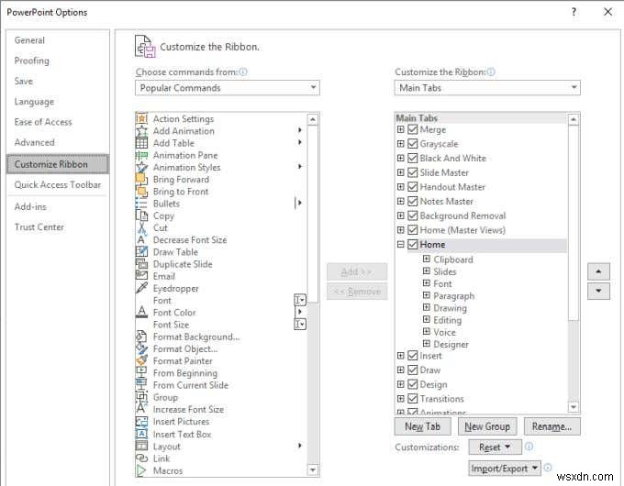Viewport: 624px width, 486px height.
Task: Move selected tab down with arrow button
Action: click(x=598, y=291)
